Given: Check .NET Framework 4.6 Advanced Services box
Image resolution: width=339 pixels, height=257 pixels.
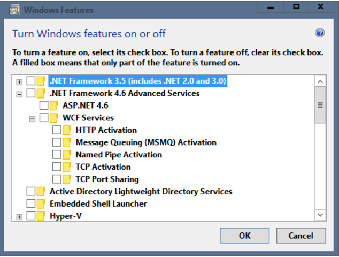Looking at the screenshot, I should [x=31, y=93].
